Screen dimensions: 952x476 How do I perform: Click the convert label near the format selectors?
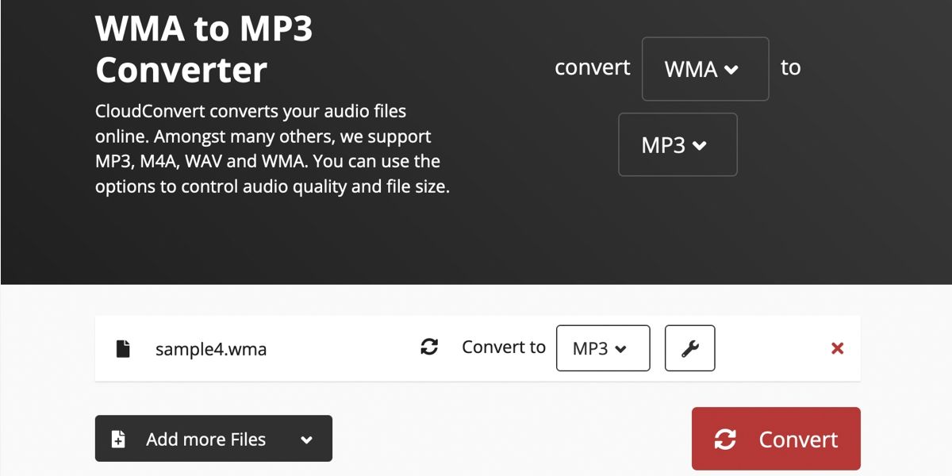(592, 67)
